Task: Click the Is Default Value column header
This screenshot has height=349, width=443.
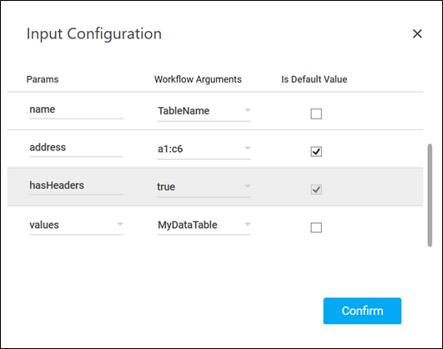Action: [x=315, y=79]
